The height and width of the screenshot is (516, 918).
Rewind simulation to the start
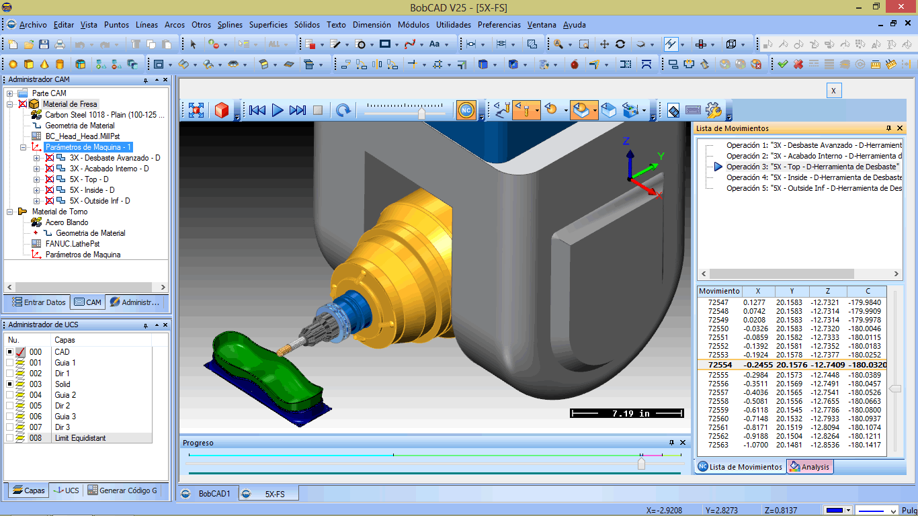(x=257, y=110)
